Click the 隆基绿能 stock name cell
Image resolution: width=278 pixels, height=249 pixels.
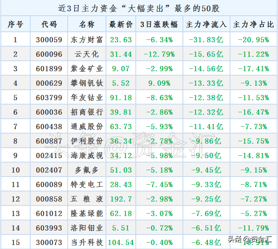coord(87,214)
